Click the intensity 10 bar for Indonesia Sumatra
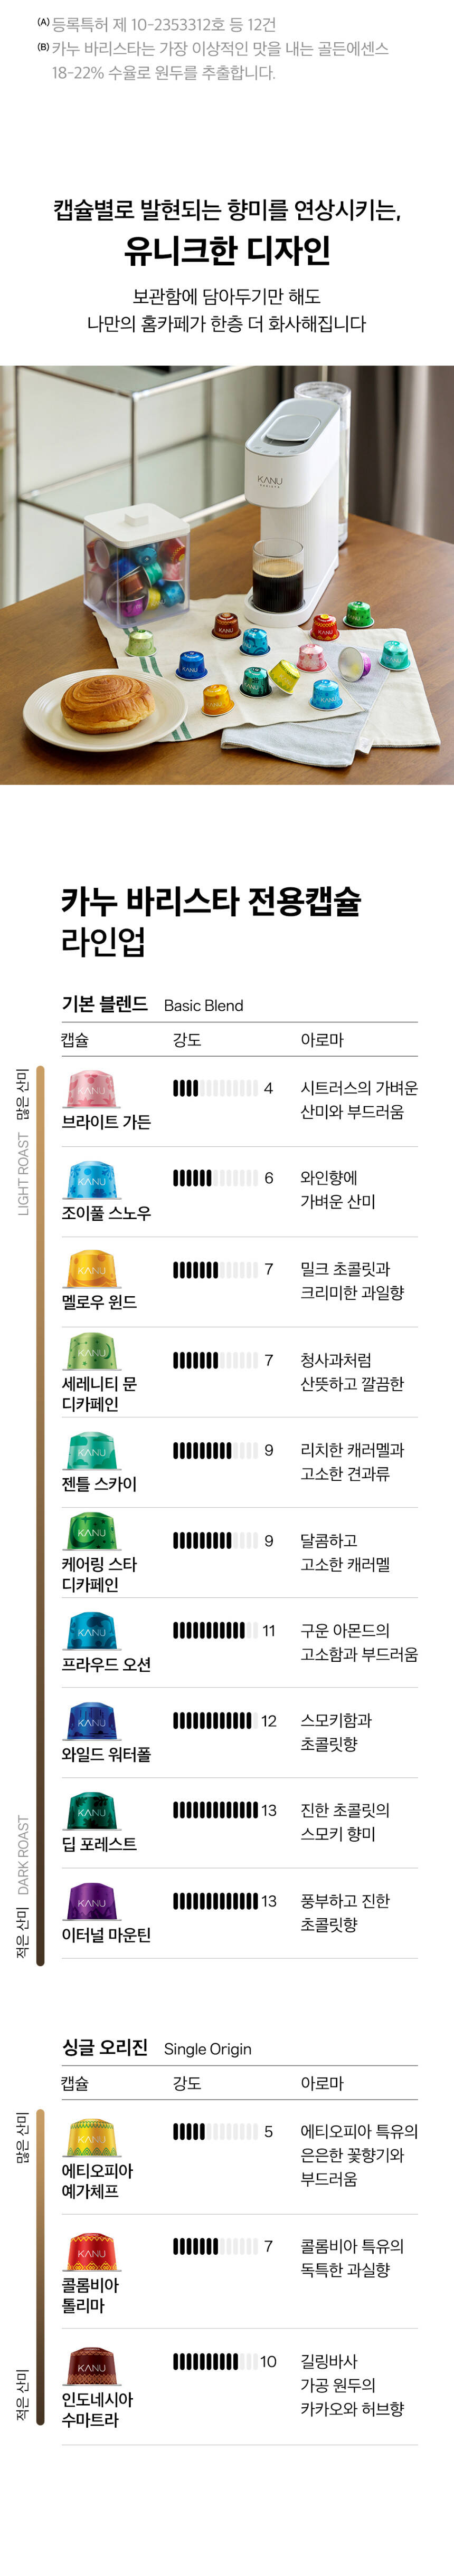Image resolution: width=454 pixels, height=2576 pixels. (x=215, y=2361)
